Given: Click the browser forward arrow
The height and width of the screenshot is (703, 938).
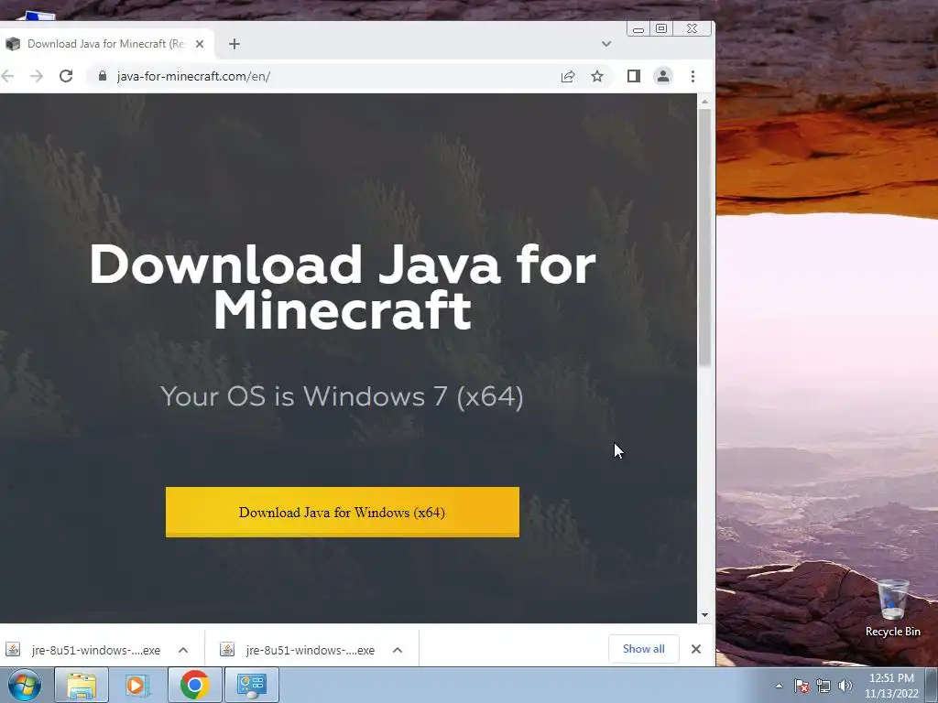Looking at the screenshot, I should point(37,76).
